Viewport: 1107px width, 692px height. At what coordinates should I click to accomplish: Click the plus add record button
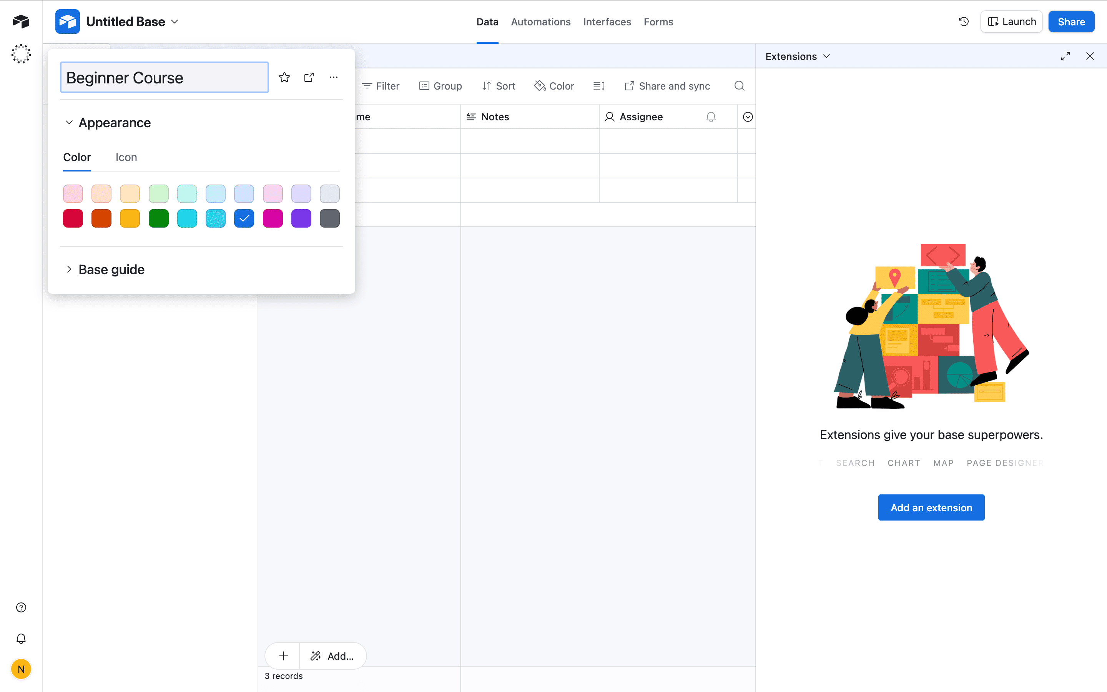pos(284,656)
